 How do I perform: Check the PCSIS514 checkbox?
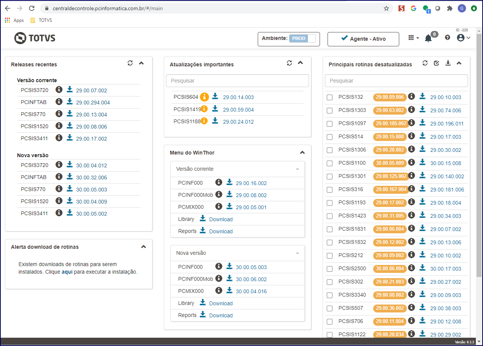[x=330, y=137]
